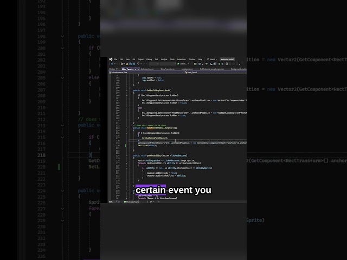
Task: Open the Git menu
Action: [x=134, y=59]
